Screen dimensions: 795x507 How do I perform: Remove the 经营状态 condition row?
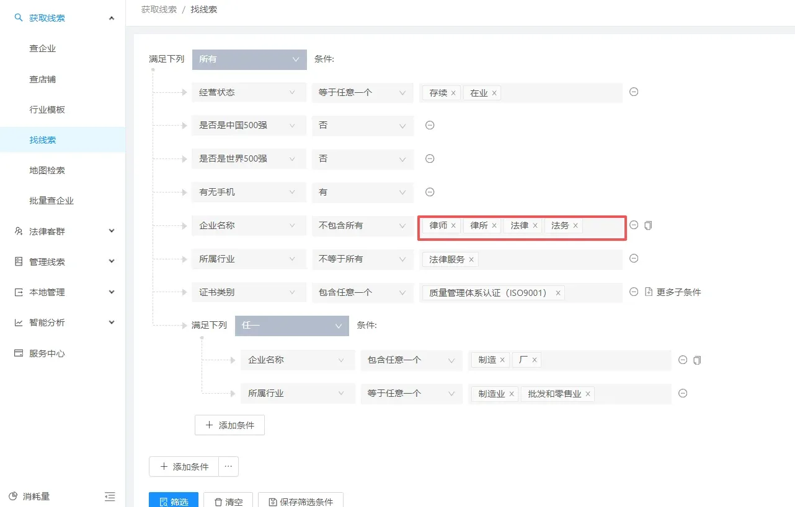point(634,92)
